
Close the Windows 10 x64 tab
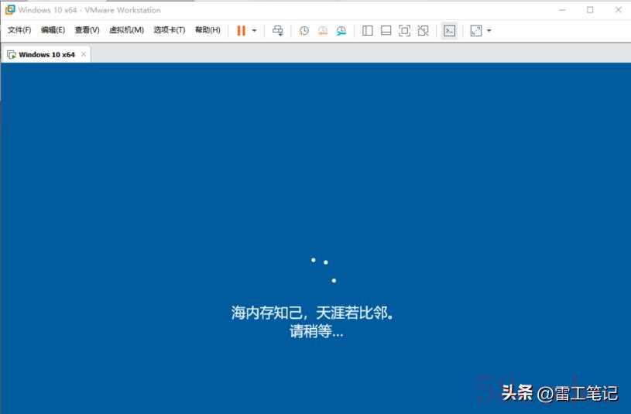coord(84,54)
